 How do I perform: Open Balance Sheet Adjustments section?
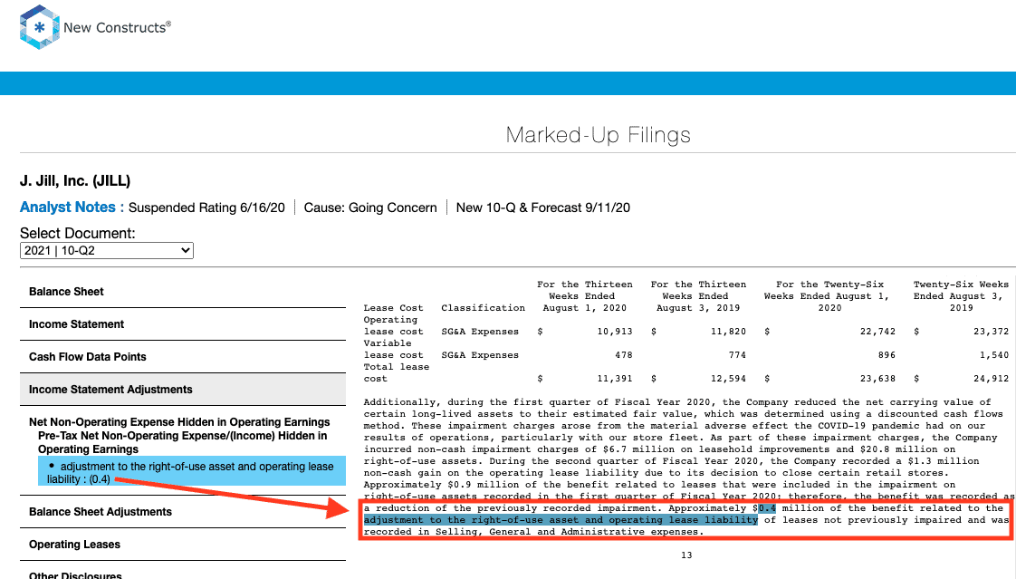[x=183, y=512]
